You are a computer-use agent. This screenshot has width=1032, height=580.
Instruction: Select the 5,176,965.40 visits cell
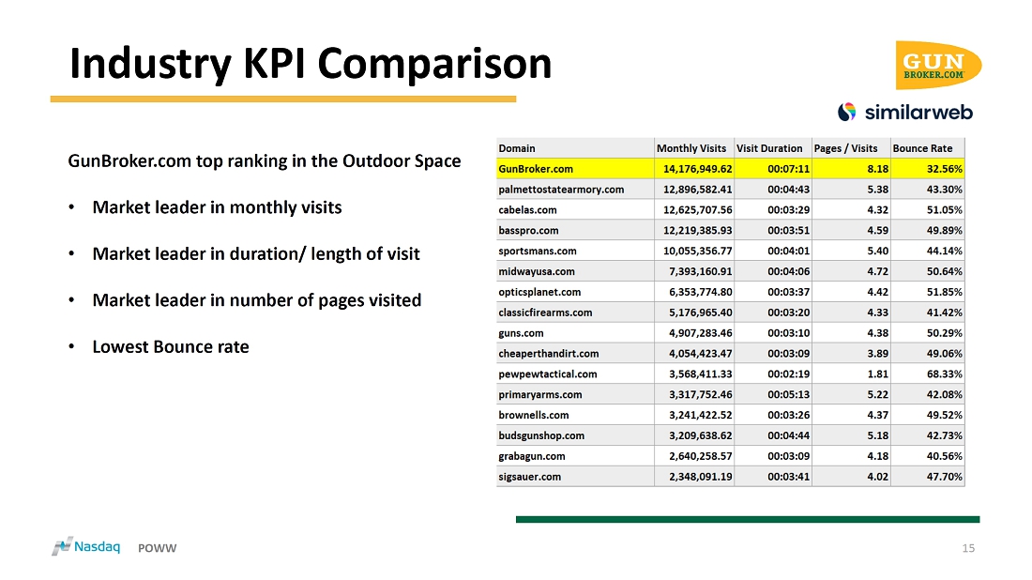694,312
